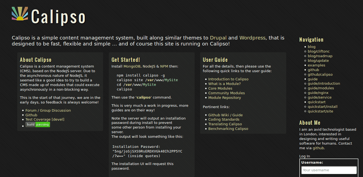
Task: Open Github Wiki / Guide link
Action: [x=225, y=115]
